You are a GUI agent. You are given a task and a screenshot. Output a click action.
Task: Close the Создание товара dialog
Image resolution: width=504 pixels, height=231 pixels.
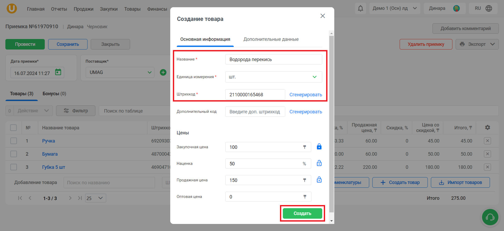323,16
